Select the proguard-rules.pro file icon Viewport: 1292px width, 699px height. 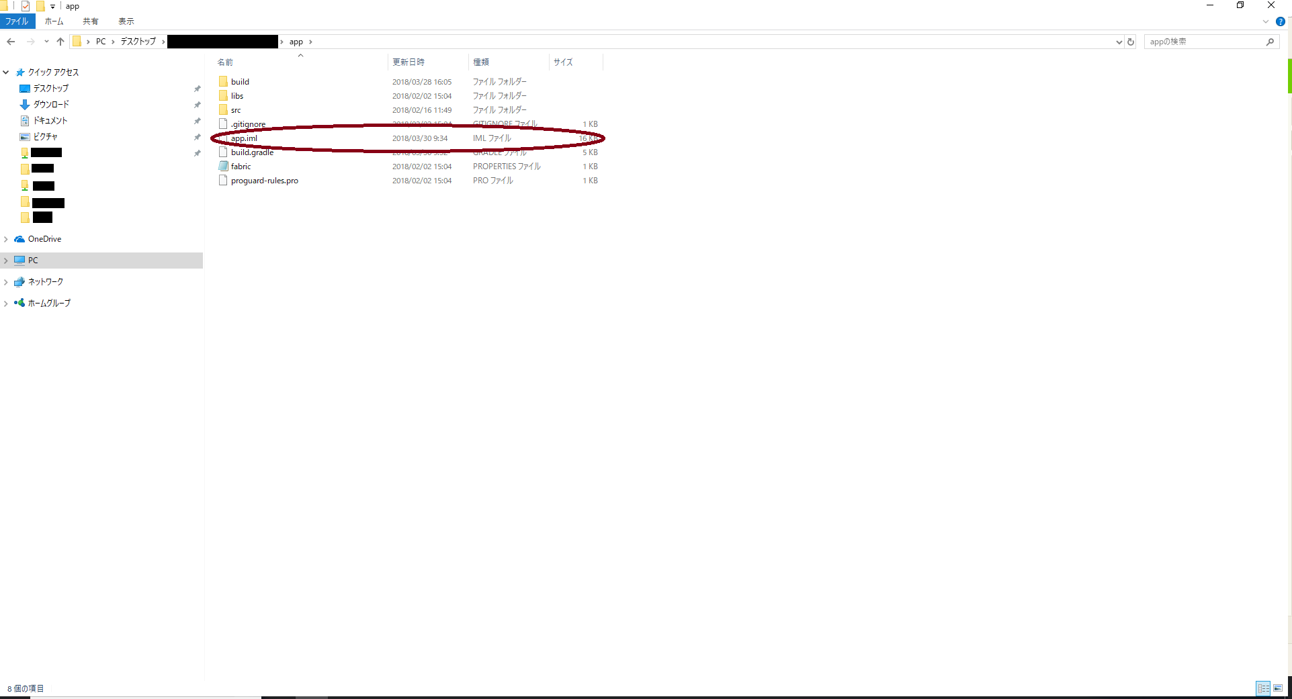(x=223, y=180)
